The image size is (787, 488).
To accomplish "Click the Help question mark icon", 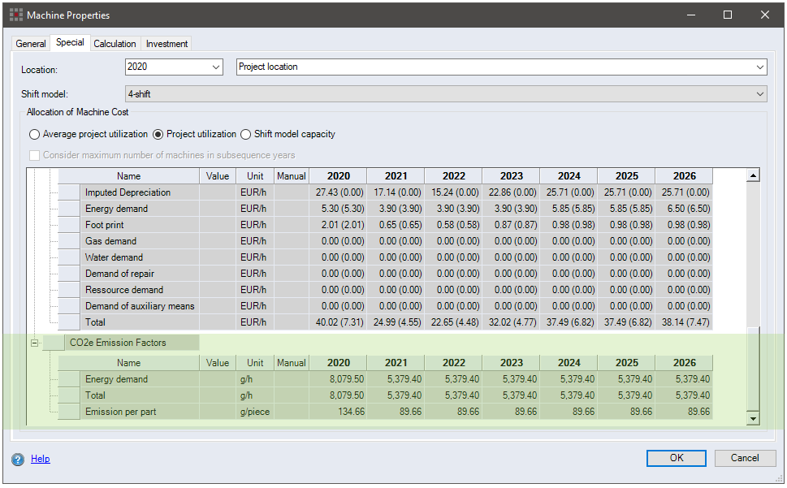I will (x=18, y=460).
